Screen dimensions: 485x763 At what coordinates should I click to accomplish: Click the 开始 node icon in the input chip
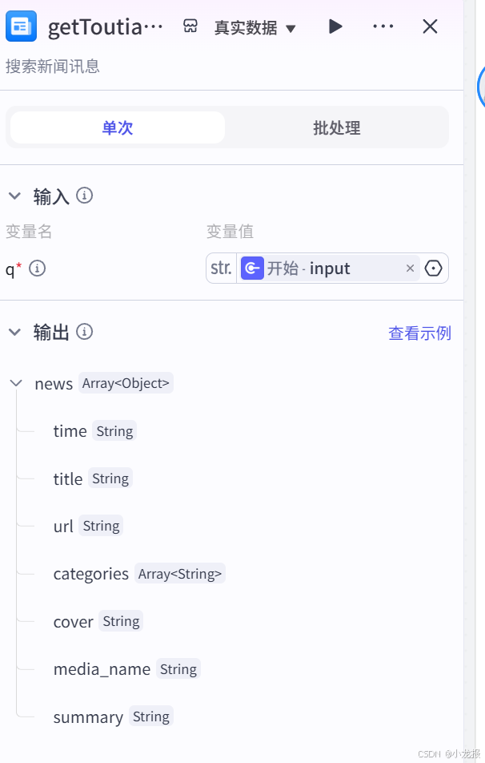click(252, 268)
